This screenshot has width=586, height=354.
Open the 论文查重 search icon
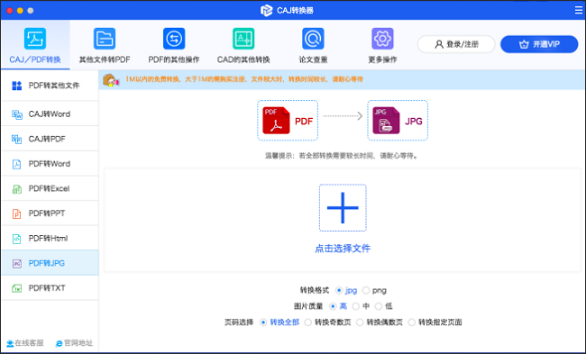pyautogui.click(x=313, y=38)
